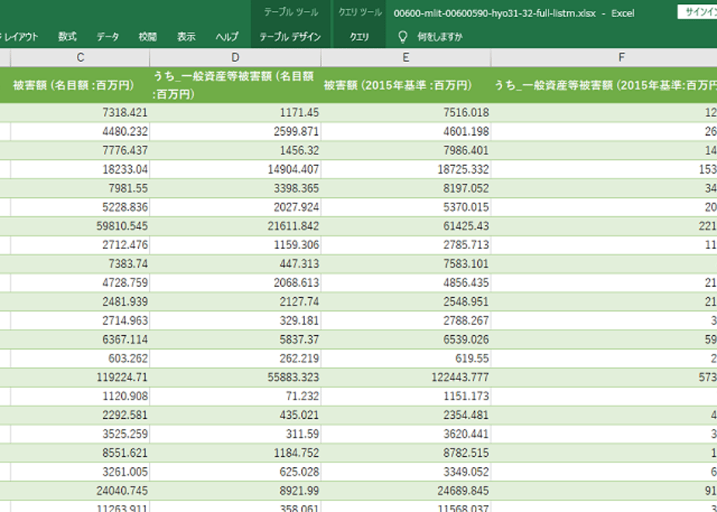
Task: Click header cell 被害額 (名目額:百万円)
Action: point(80,85)
